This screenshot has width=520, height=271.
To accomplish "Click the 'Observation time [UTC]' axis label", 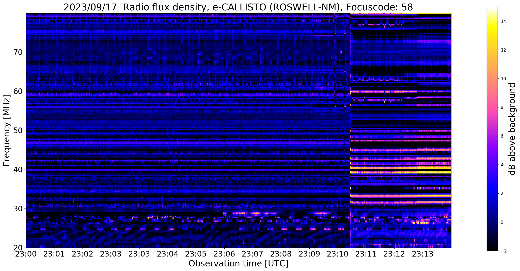I will click(x=238, y=264).
